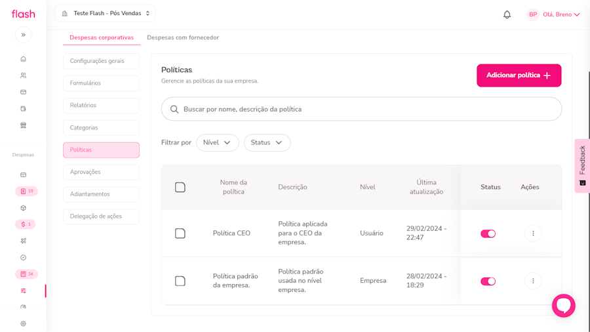Disable the Política CEO status toggle
This screenshot has width=590, height=332.
pyautogui.click(x=488, y=234)
